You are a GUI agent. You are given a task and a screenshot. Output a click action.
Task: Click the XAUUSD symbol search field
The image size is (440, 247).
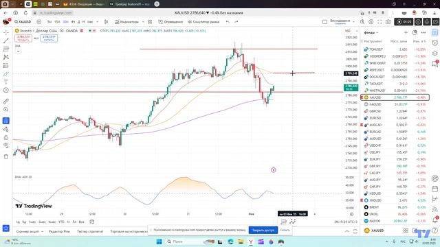pyautogui.click(x=23, y=21)
